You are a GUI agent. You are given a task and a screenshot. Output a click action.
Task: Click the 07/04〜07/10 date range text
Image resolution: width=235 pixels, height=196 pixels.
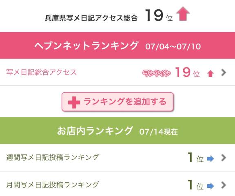(x=173, y=46)
